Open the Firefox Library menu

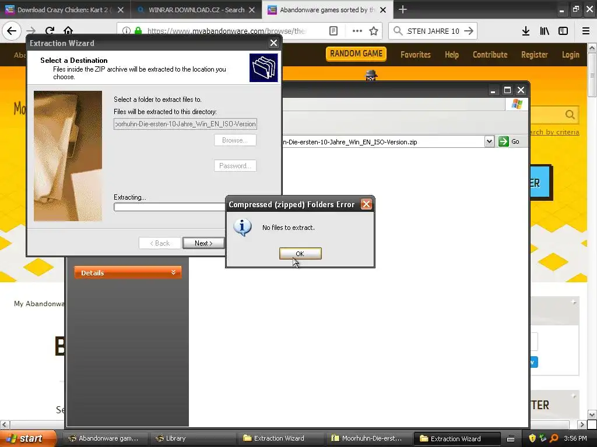[x=545, y=31]
